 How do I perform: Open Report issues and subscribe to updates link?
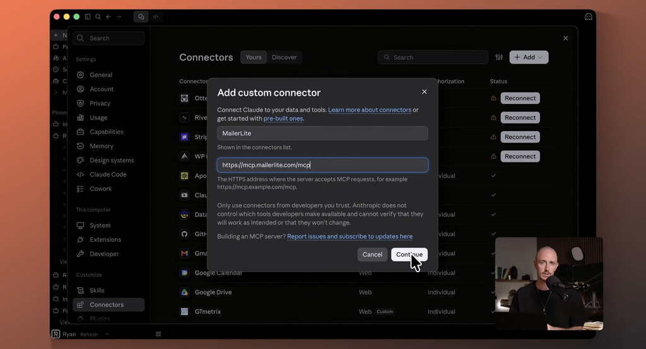[x=349, y=236]
